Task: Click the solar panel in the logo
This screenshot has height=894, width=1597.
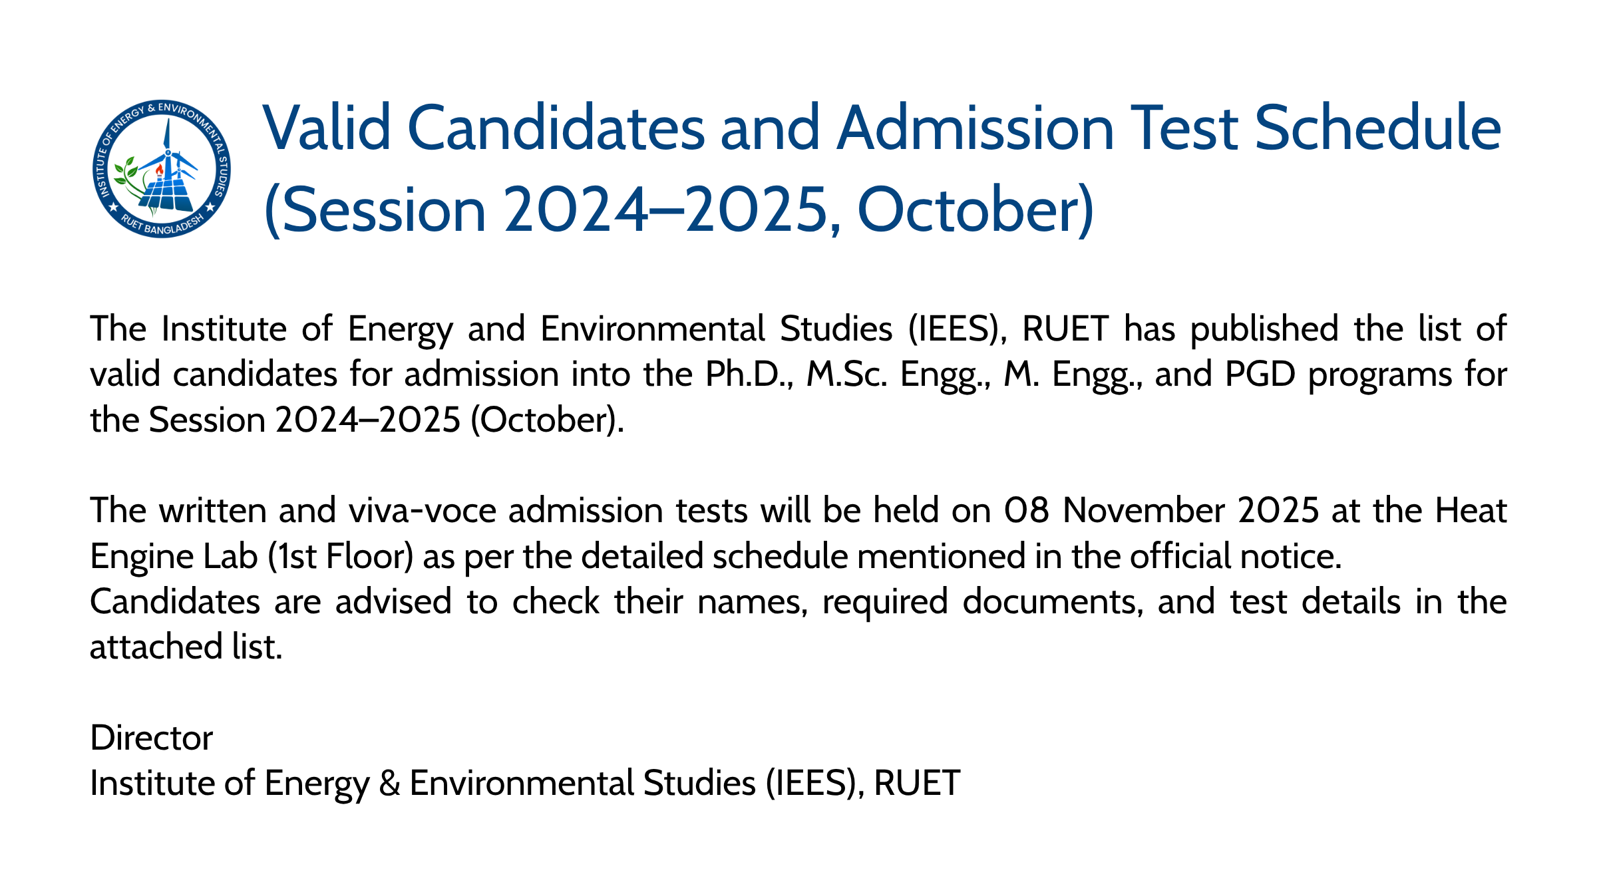Action: coord(165,195)
